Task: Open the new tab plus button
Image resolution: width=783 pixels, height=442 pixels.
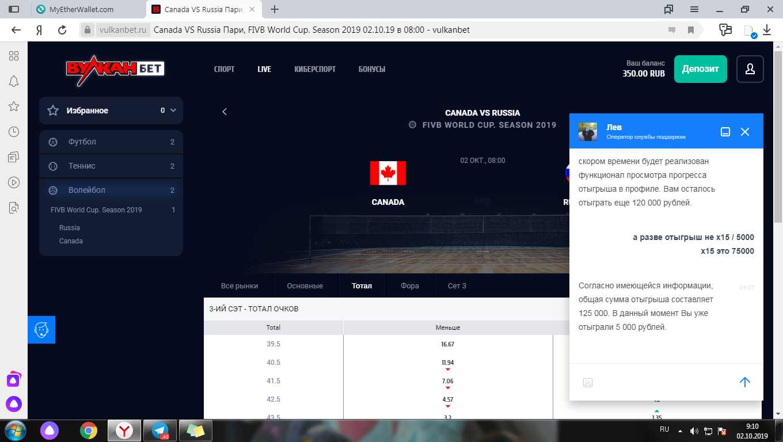Action: tap(275, 9)
